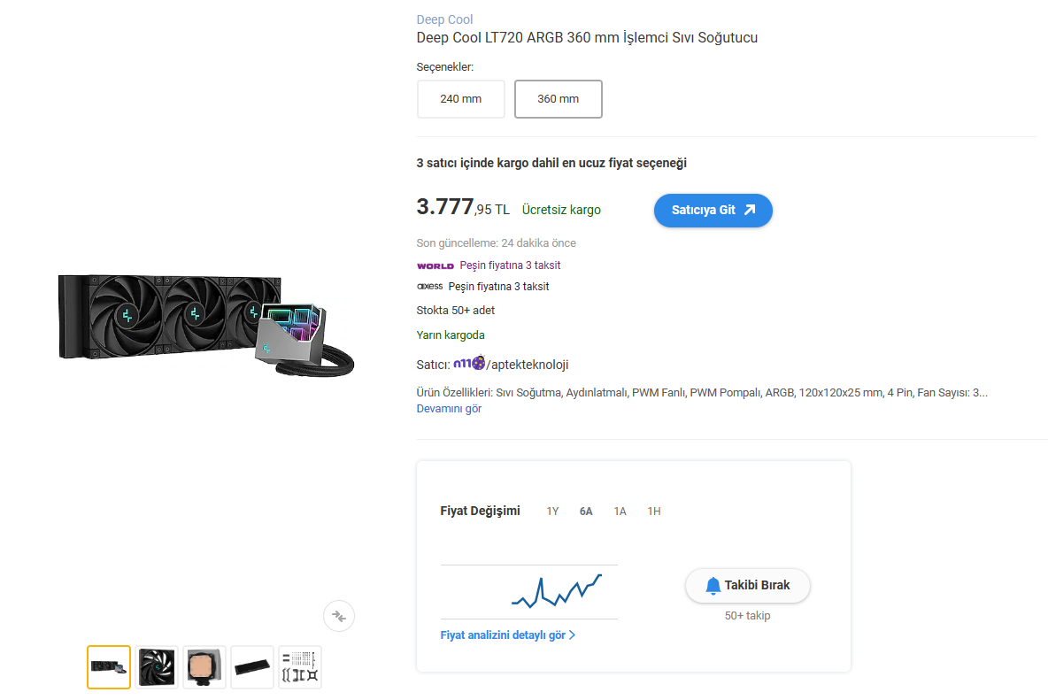Select the single fan thumbnail

point(157,666)
